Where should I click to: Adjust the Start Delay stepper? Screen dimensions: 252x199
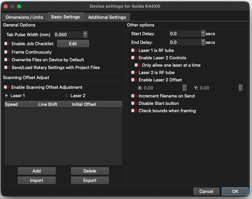tap(203, 34)
